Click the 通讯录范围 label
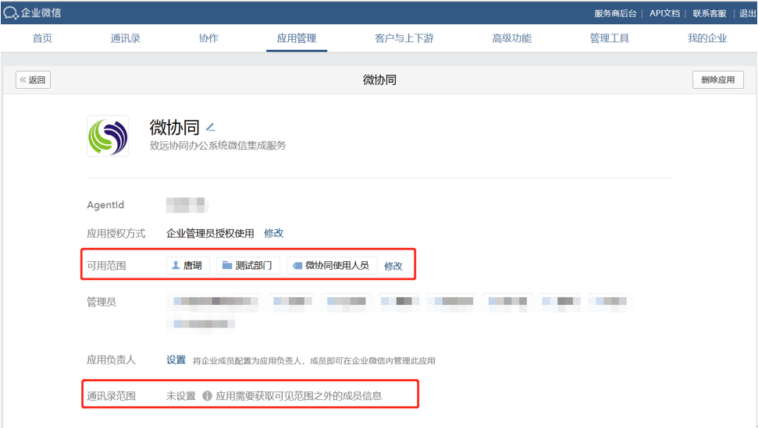758x428 pixels. point(111,396)
